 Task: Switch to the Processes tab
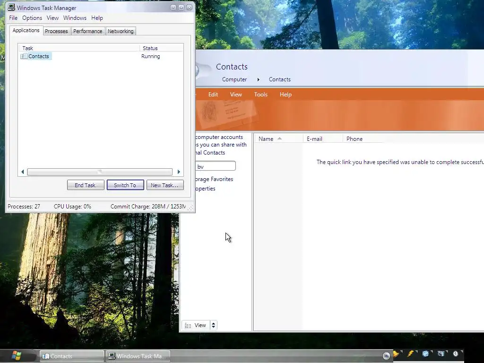(x=56, y=31)
